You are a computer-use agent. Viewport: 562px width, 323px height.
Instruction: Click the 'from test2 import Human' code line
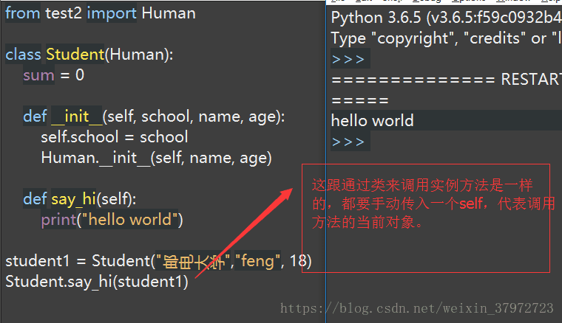pos(101,13)
